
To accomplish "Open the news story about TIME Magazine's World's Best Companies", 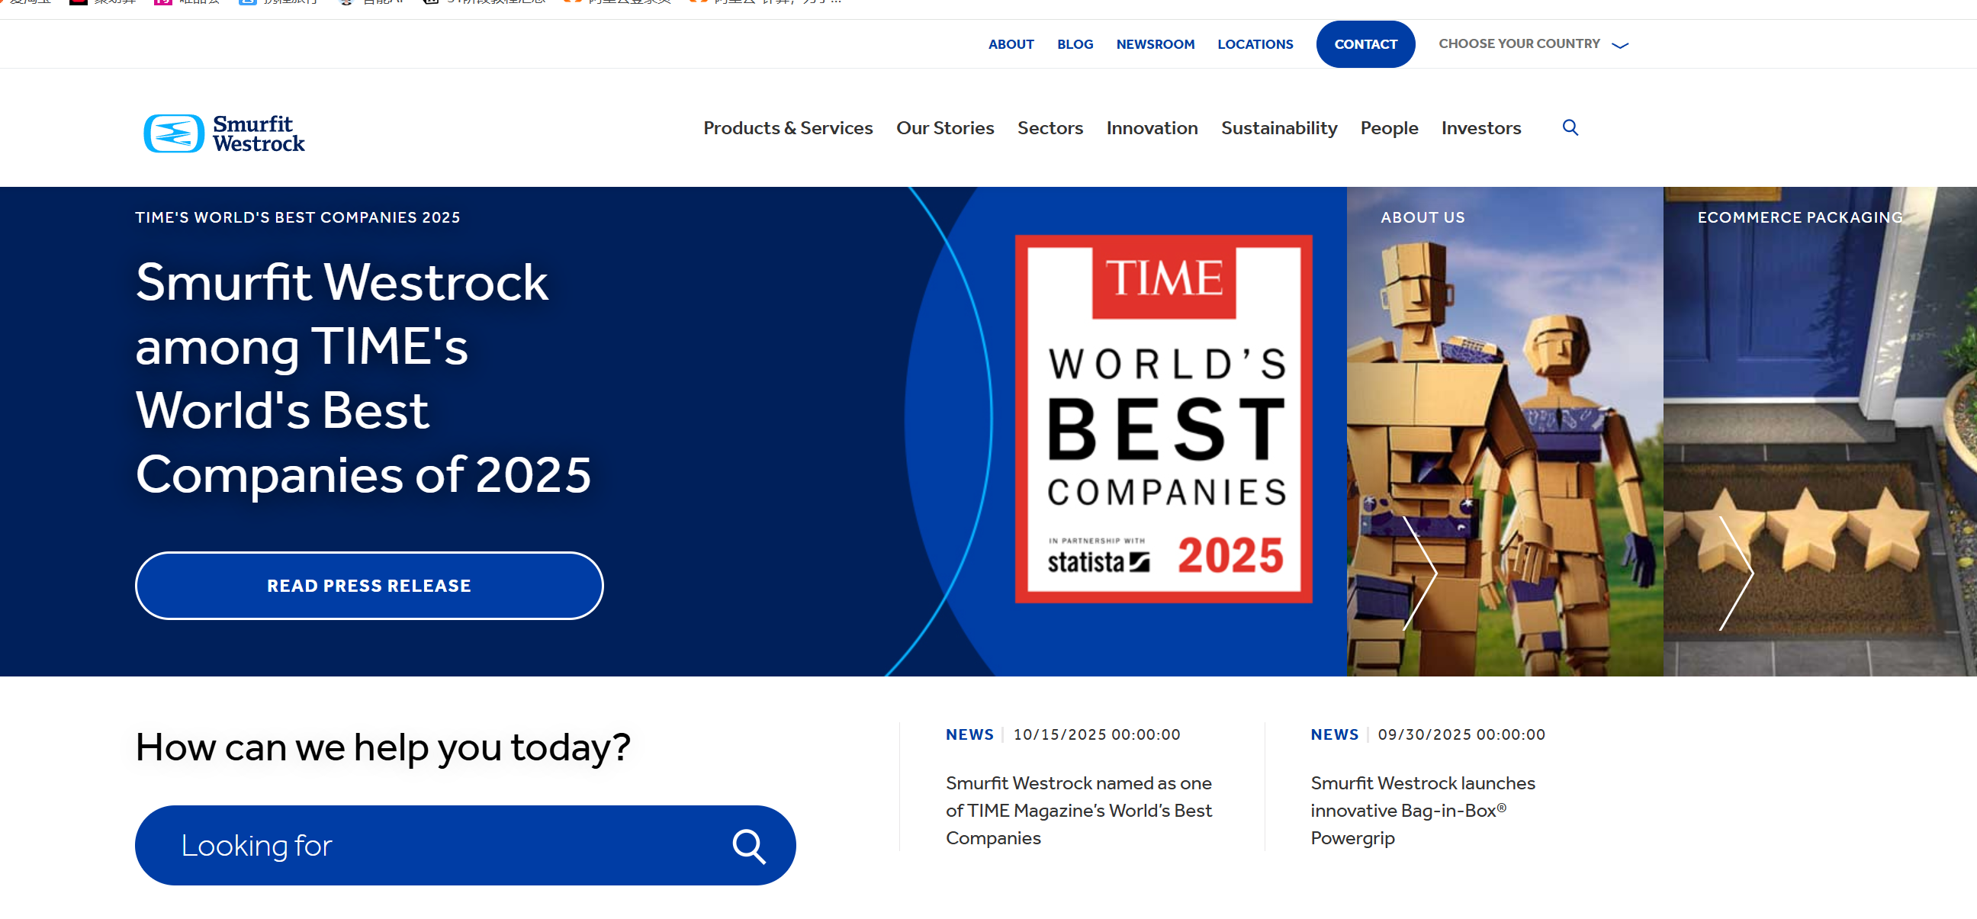I will coord(1079,811).
